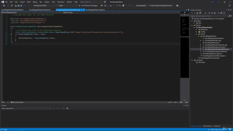
Task: Toggle Word Wrap icon in Output panel
Action: 67,108
